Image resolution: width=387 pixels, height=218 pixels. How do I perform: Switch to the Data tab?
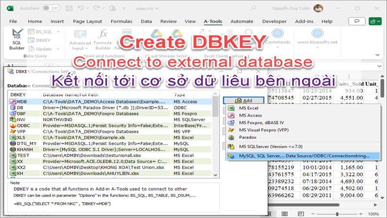click(146, 22)
